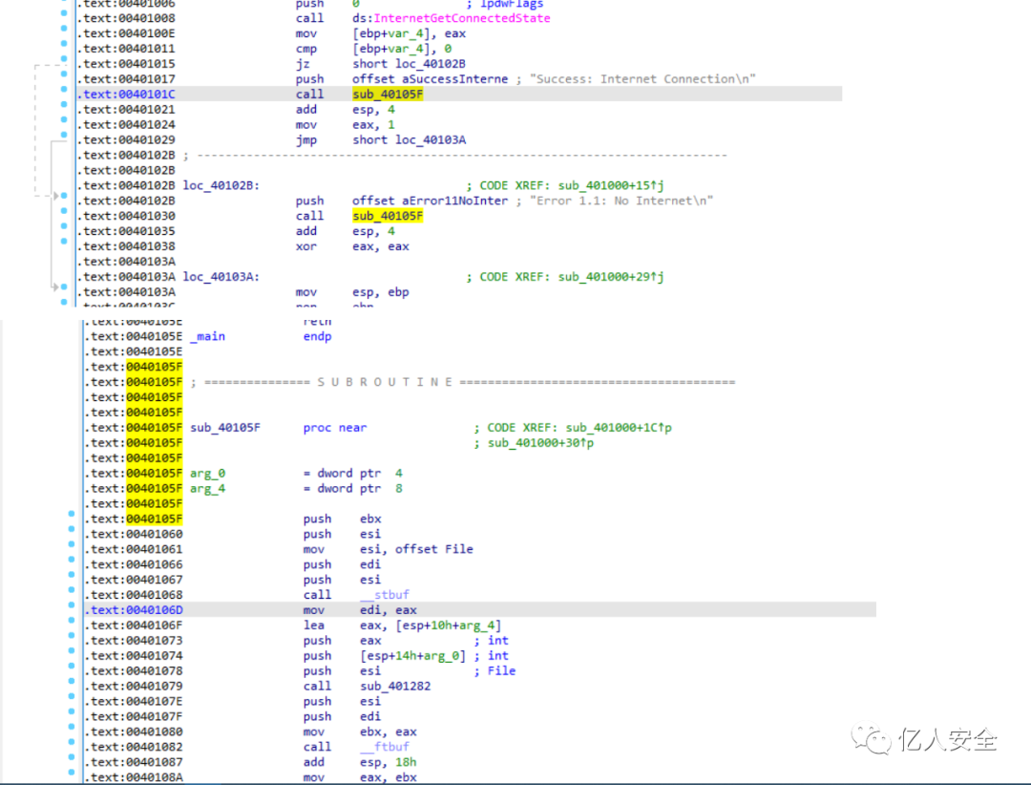
Task: Follow CODE XREF sub_401000+15↑j
Action: pos(572,185)
